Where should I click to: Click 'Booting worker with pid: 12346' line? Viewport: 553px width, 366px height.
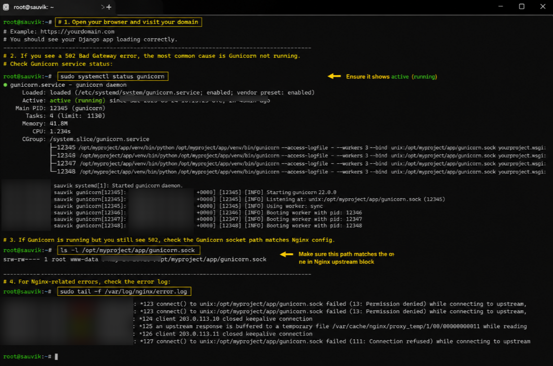click(x=208, y=213)
